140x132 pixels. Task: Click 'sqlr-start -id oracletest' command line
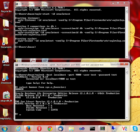click(x=43, y=14)
